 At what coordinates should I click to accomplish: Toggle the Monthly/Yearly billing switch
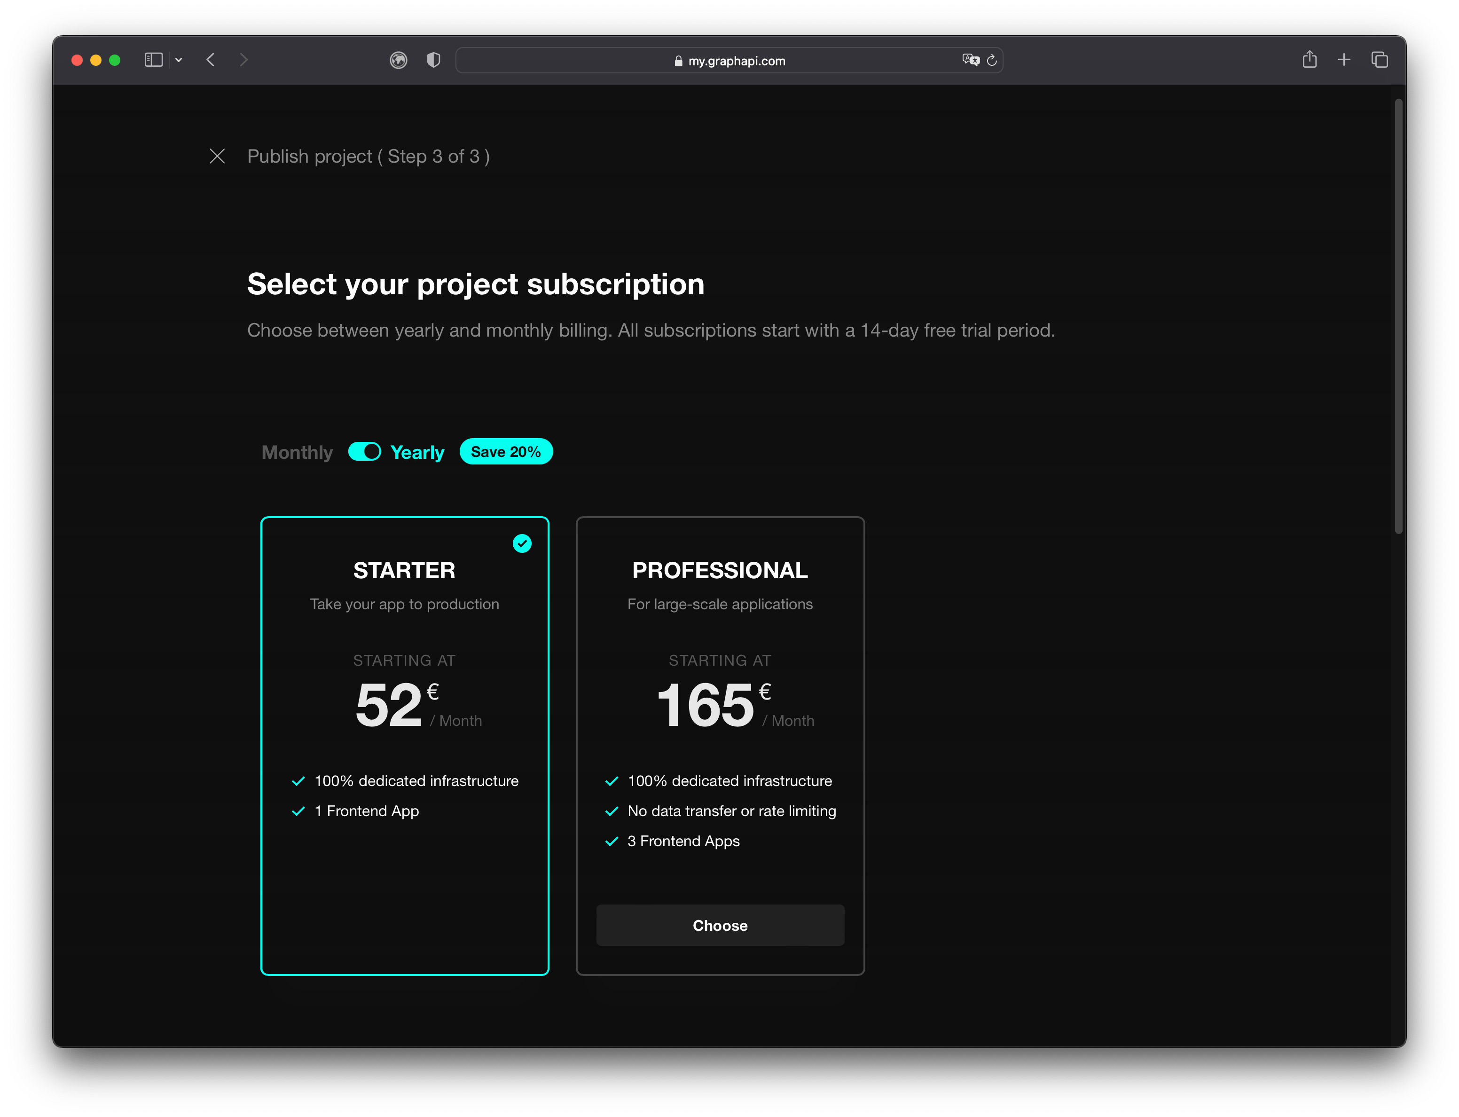(365, 452)
